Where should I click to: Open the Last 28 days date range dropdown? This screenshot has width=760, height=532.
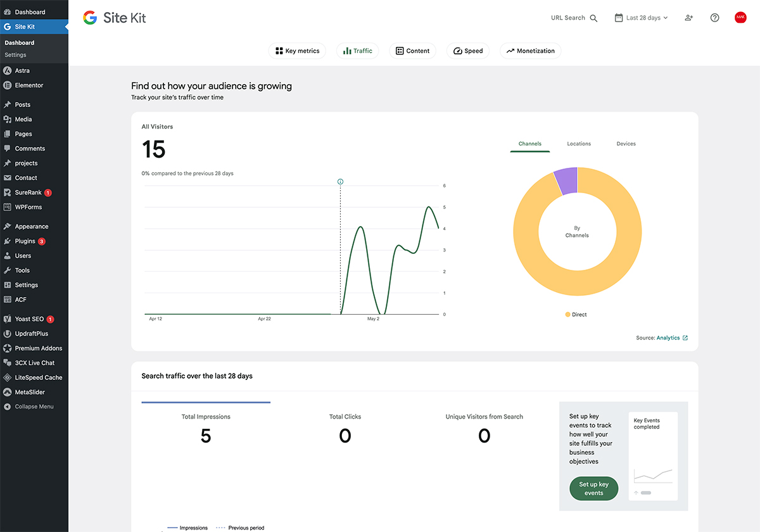pos(642,18)
